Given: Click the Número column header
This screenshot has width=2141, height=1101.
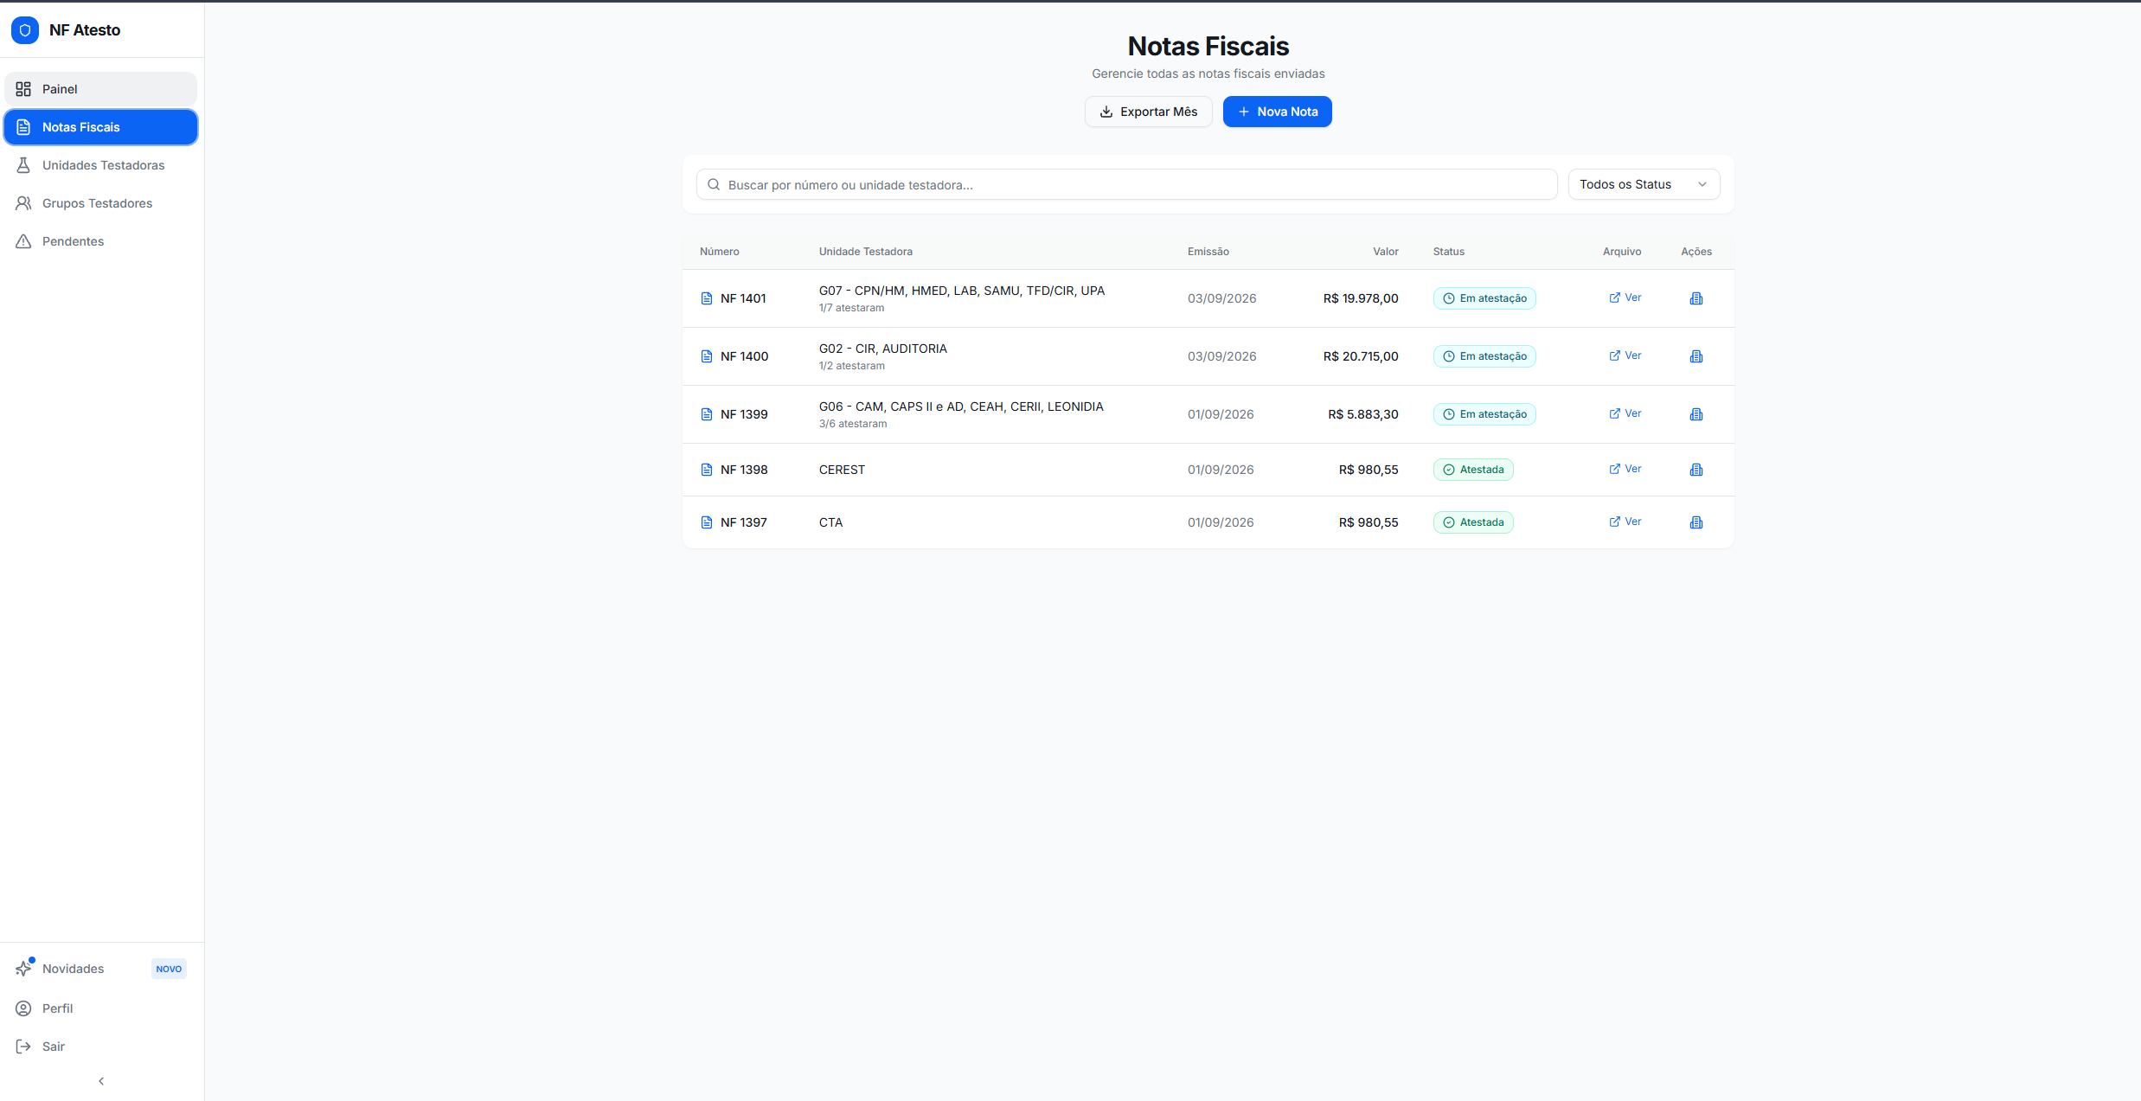Looking at the screenshot, I should click(719, 252).
